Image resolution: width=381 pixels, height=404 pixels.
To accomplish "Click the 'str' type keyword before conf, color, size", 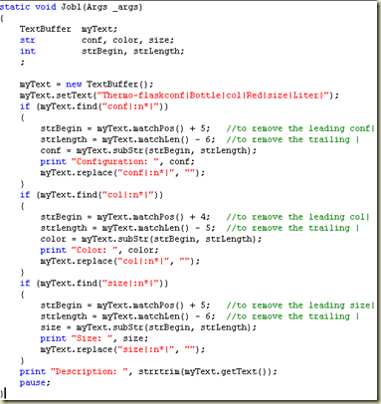I will [x=27, y=40].
